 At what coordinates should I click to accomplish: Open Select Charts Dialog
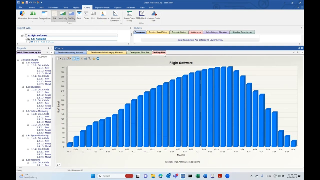(129, 16)
